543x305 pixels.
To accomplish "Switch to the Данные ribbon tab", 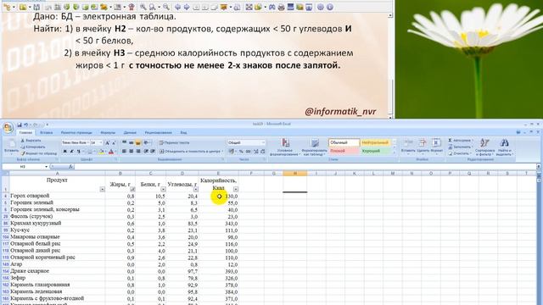I will coord(130,133).
